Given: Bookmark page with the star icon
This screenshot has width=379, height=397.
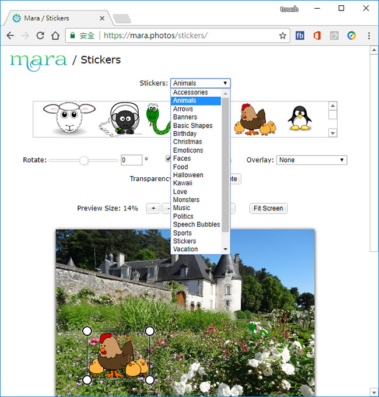Looking at the screenshot, I should (x=283, y=36).
